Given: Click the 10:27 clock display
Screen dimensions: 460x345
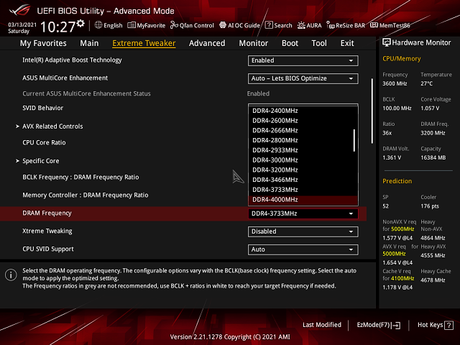Looking at the screenshot, I should pos(58,27).
